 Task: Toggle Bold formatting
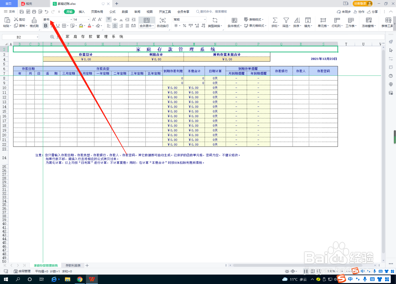45,26
